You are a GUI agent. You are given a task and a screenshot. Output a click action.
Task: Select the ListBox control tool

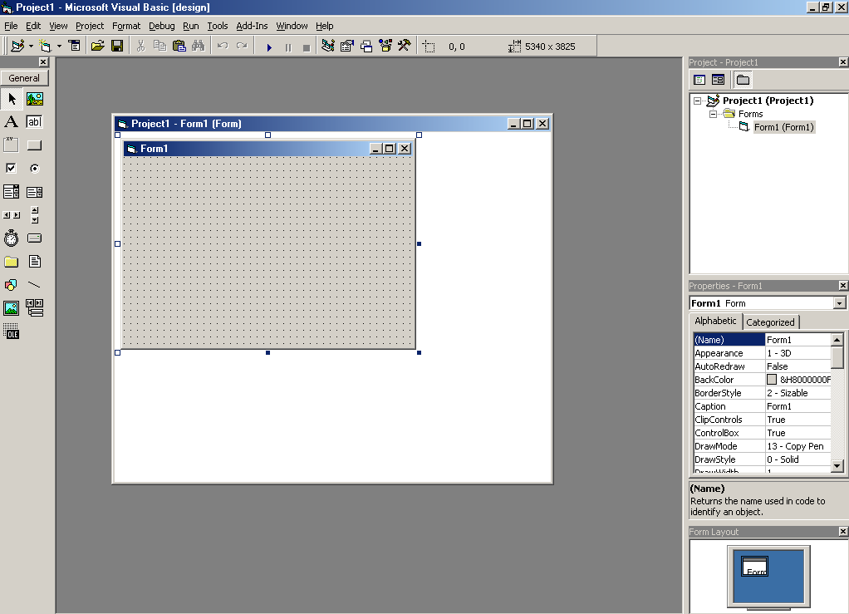(x=35, y=192)
